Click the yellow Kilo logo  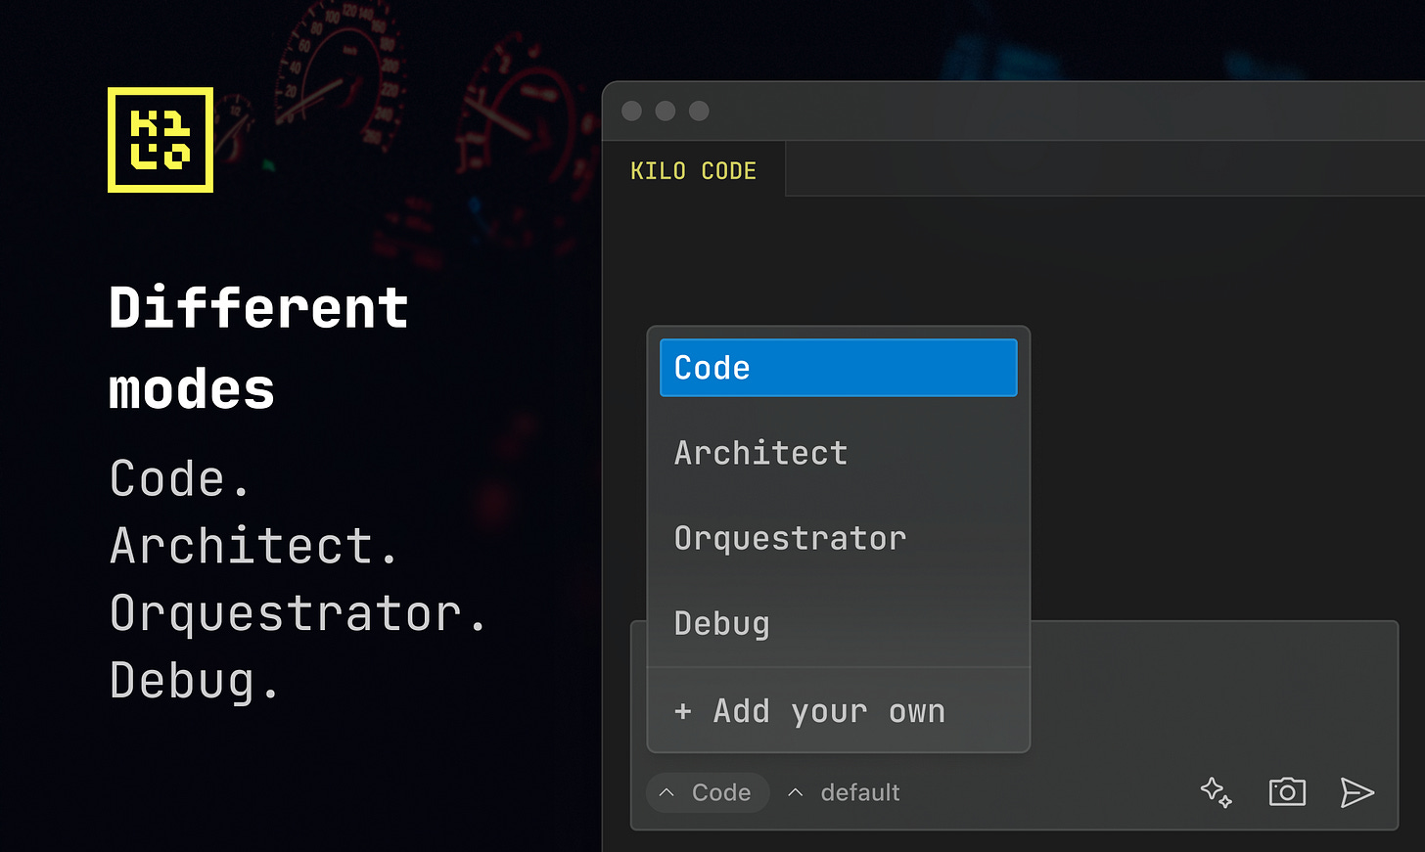click(161, 140)
